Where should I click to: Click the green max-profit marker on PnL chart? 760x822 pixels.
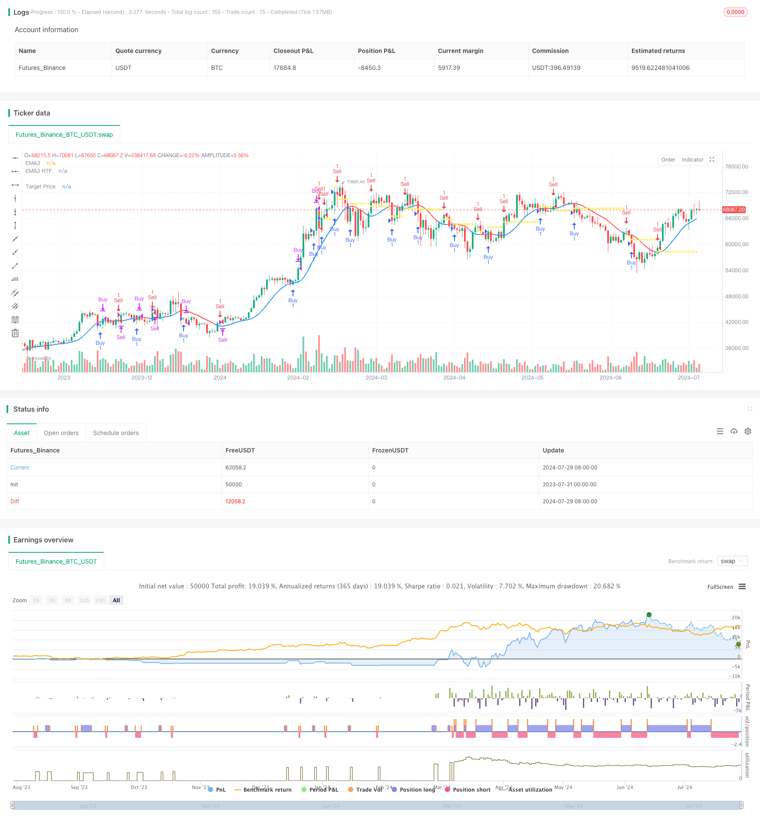[x=649, y=614]
